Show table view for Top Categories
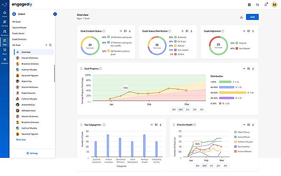 156,125
